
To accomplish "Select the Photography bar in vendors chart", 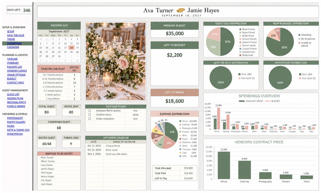I will pyautogui.click(x=265, y=176).
